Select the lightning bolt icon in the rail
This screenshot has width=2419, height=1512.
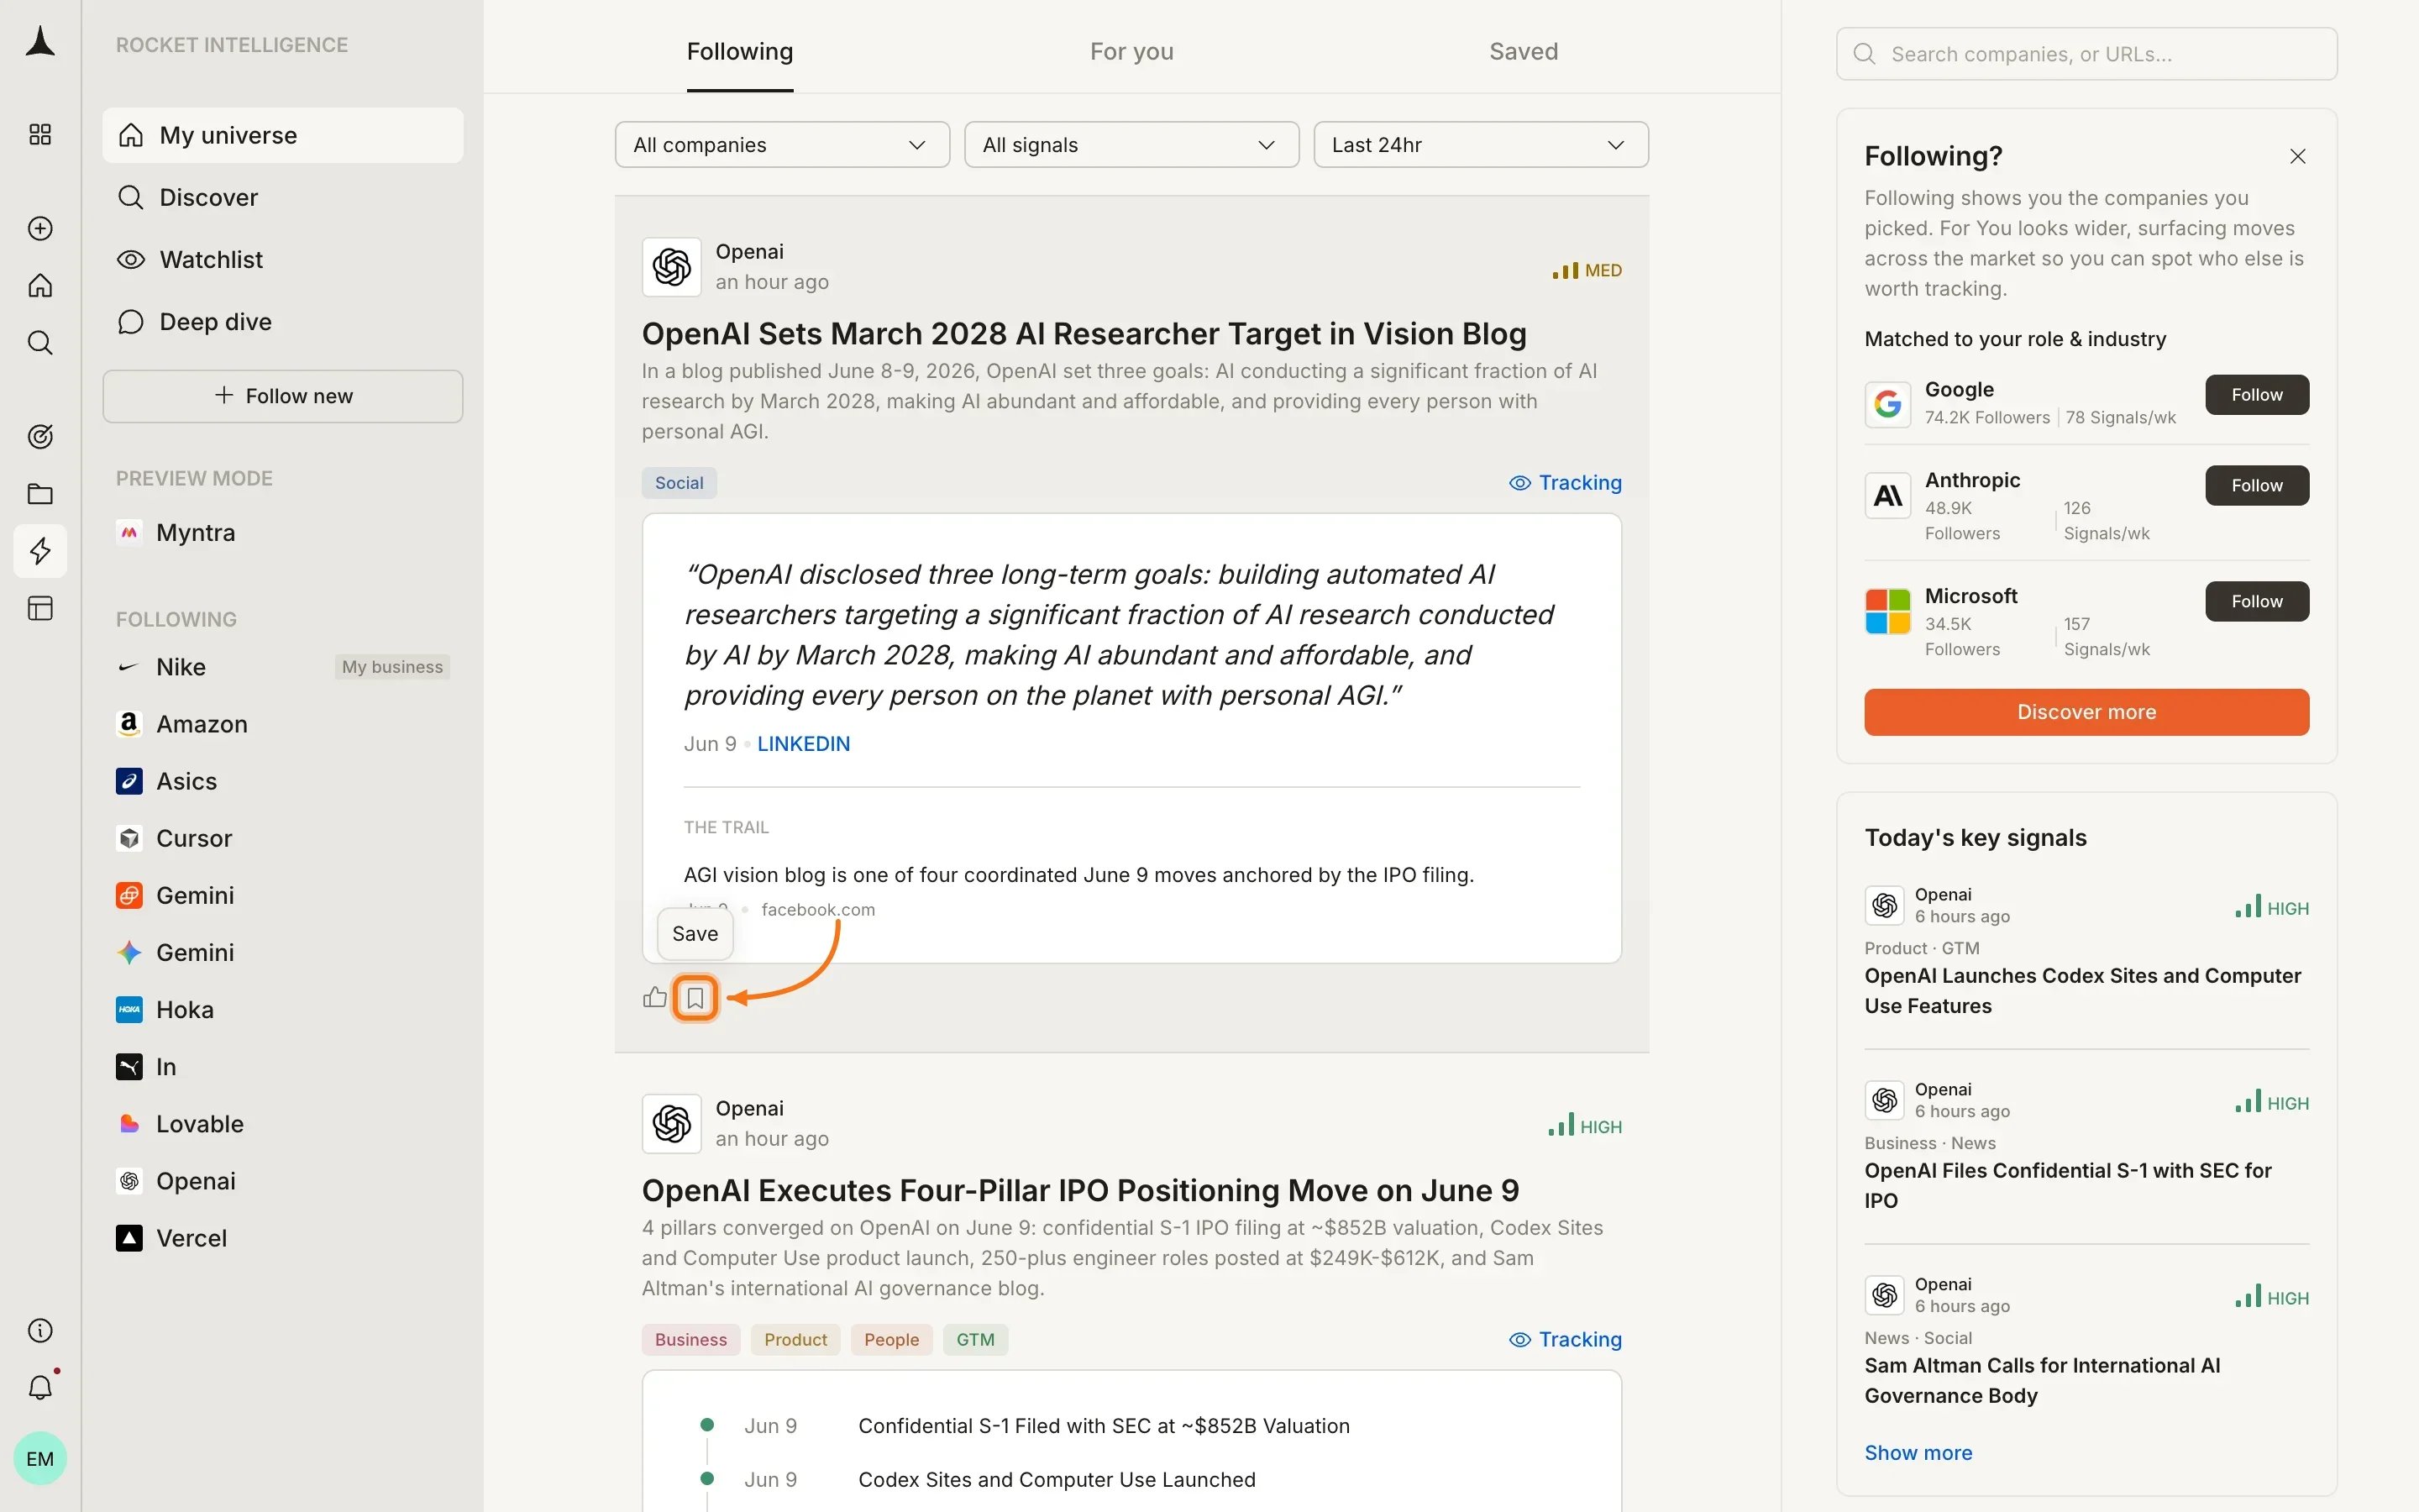tap(40, 551)
